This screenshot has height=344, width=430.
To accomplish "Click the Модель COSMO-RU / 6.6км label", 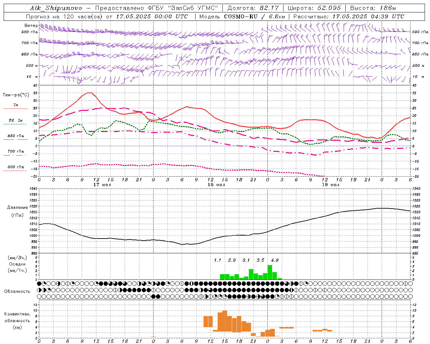I will click(242, 16).
